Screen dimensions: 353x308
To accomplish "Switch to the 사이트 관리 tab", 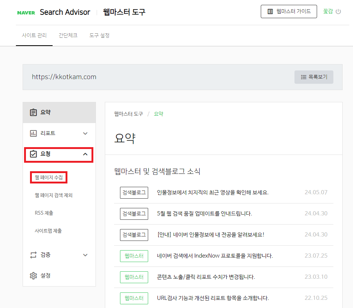I will pyautogui.click(x=34, y=35).
